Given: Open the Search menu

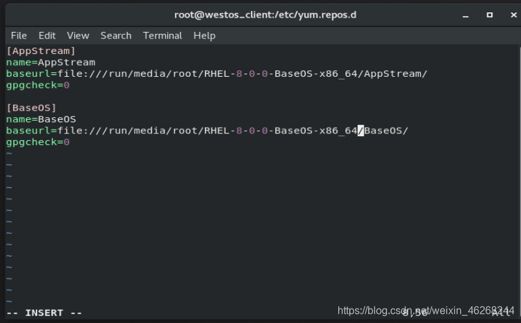Looking at the screenshot, I should [116, 36].
